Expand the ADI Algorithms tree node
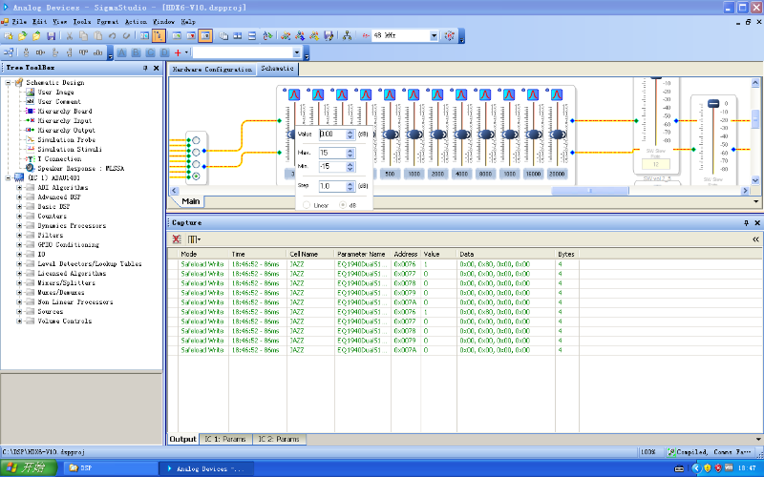This screenshot has width=764, height=477. pos(19,187)
